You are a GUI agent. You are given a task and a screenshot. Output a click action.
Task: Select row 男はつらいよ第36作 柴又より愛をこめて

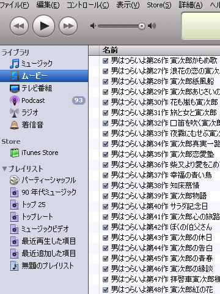pyautogui.click(x=155, y=165)
